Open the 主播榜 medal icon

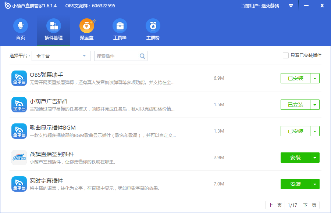[153, 26]
